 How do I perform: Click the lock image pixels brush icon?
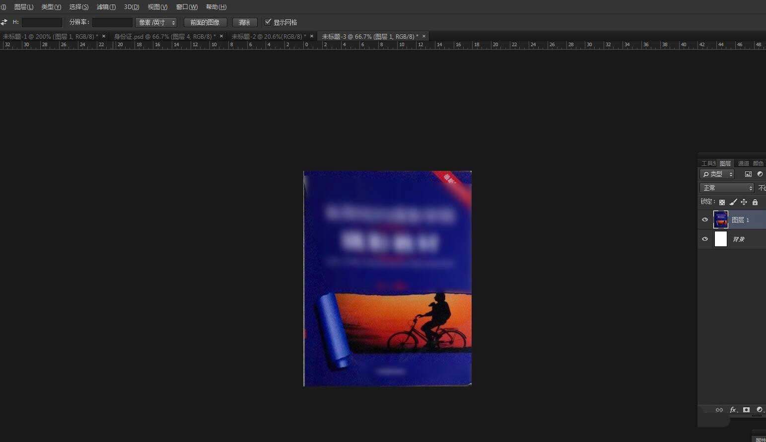click(733, 202)
